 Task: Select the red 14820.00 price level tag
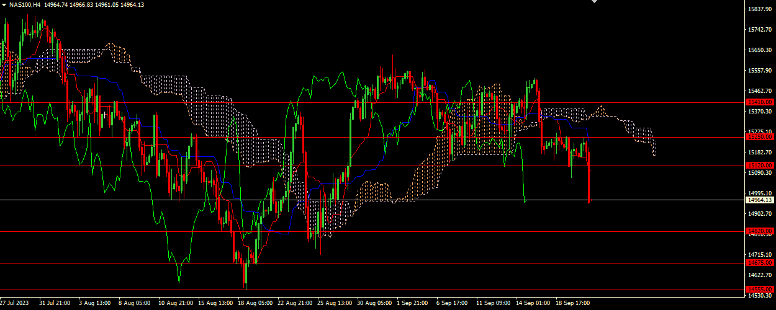click(760, 231)
